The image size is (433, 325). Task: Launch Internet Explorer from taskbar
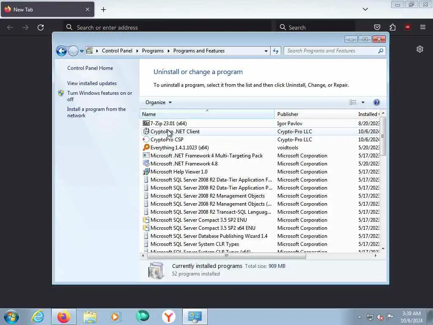point(38,317)
